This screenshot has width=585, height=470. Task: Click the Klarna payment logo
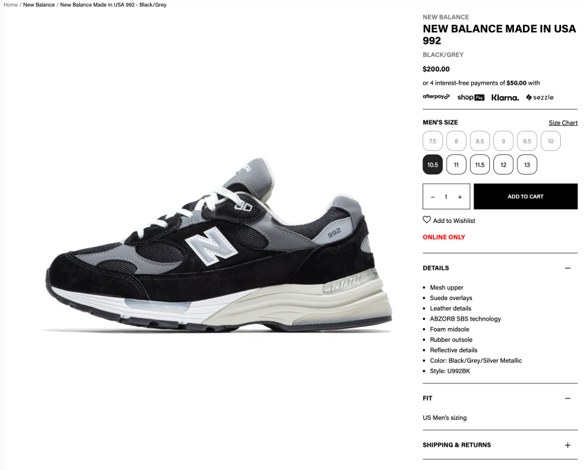pos(505,98)
